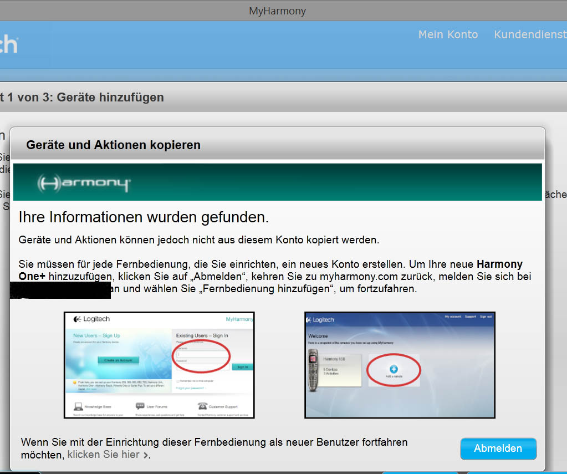Click the circled username field in thumbnail
The image size is (567, 474).
coord(203,354)
